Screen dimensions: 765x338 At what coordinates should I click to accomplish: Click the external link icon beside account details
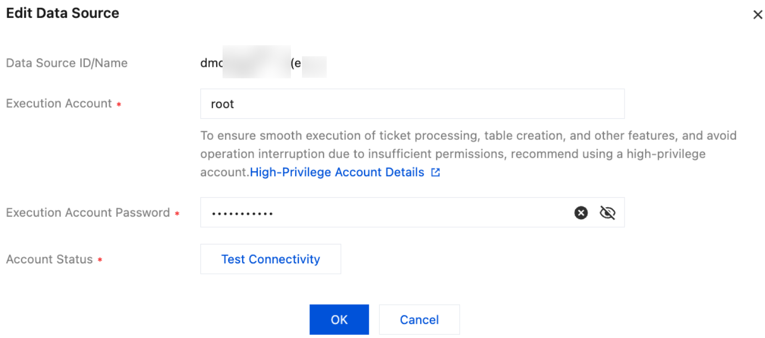(x=435, y=172)
